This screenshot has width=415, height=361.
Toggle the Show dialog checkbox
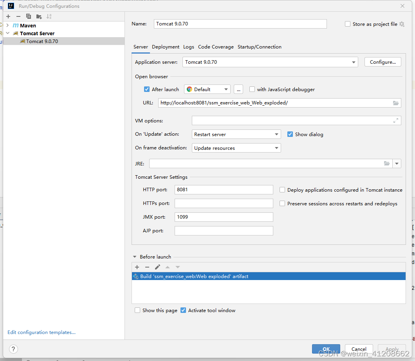(290, 135)
